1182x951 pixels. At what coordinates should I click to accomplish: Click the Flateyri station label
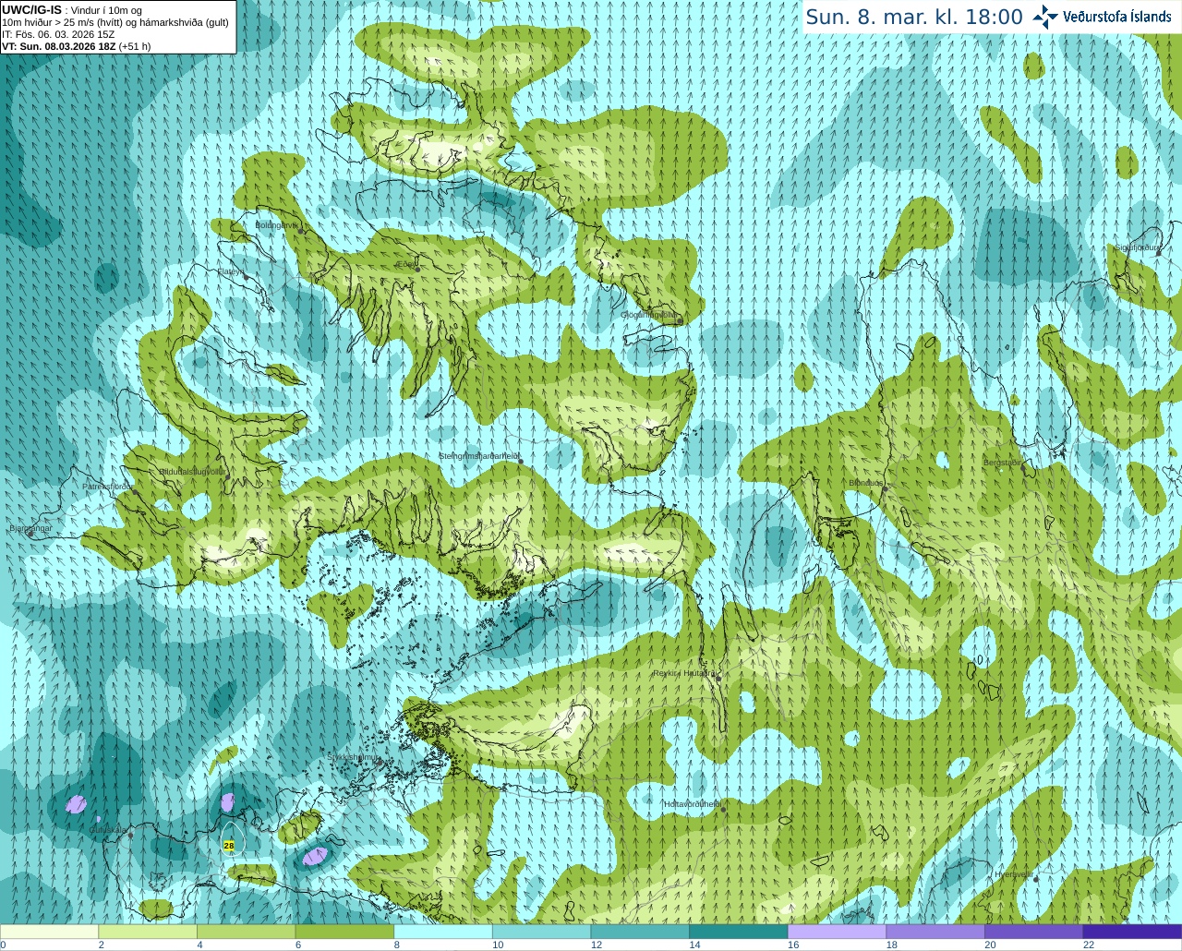pyautogui.click(x=230, y=271)
